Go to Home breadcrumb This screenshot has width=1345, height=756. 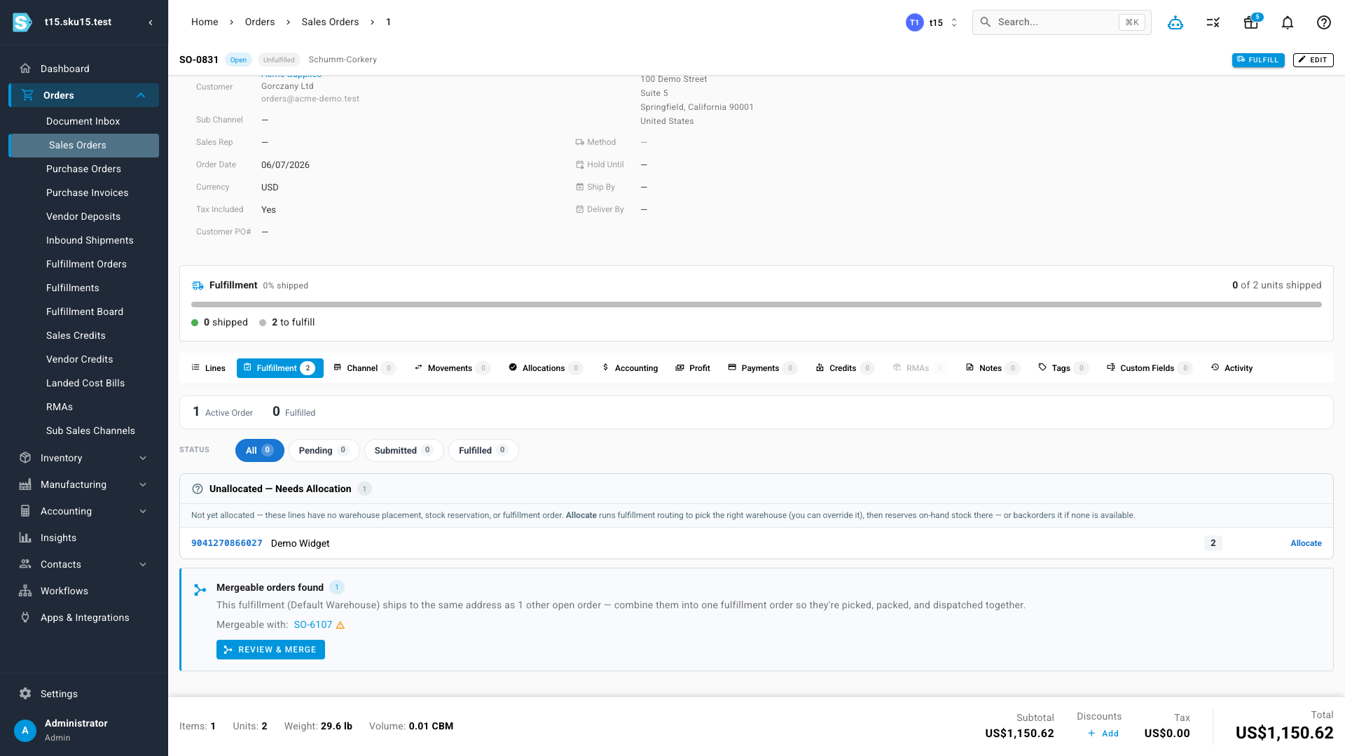[205, 22]
